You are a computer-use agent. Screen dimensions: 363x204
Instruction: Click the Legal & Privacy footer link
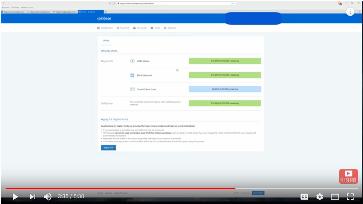[x=121, y=193]
